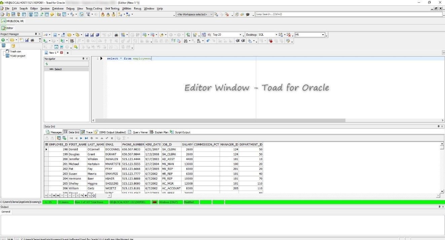Click the binoculars Find icon
445x240 pixels.
[x=185, y=41]
